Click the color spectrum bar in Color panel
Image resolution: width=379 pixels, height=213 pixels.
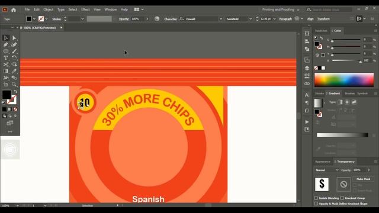click(x=344, y=79)
